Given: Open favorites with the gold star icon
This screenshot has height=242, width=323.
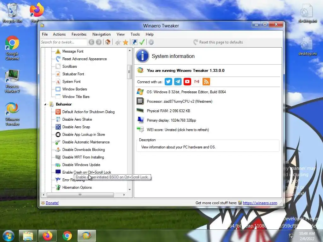Looking at the screenshot, I should point(126,43).
